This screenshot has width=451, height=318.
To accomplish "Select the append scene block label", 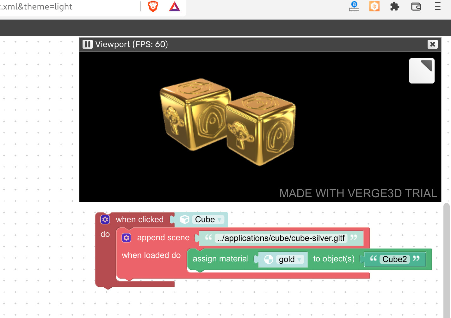I will point(163,238).
